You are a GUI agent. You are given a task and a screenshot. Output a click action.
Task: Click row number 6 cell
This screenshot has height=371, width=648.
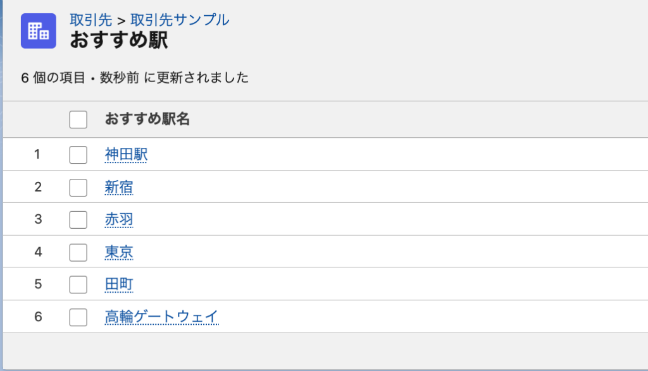click(x=37, y=317)
